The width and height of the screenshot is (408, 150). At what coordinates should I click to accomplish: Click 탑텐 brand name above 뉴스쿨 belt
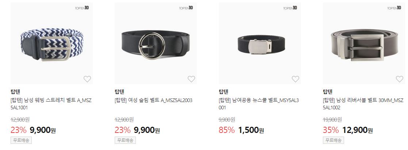[x=224, y=92]
